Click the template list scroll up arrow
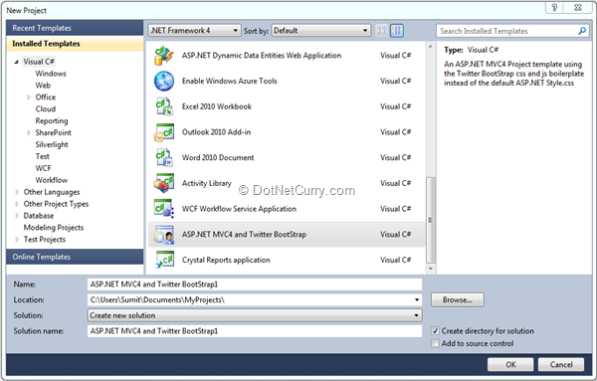 tap(430, 47)
